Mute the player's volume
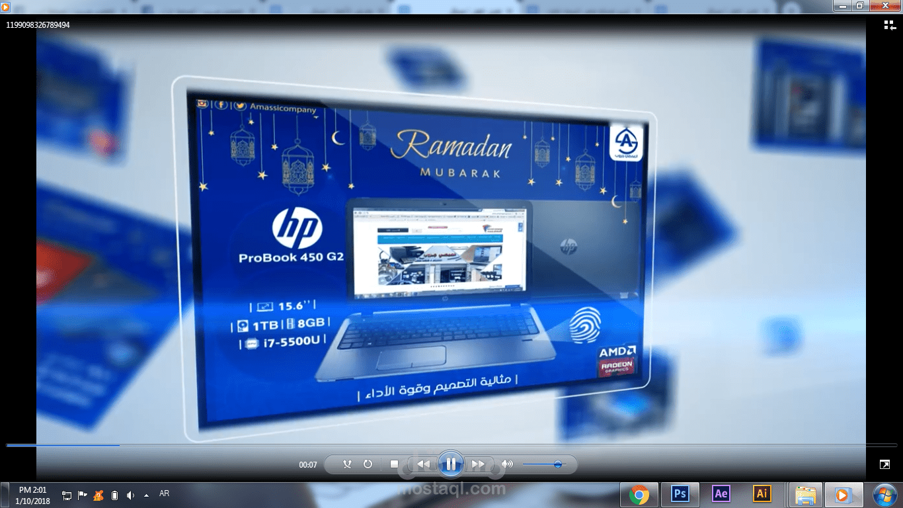Screen dimensions: 903x508 coord(507,464)
